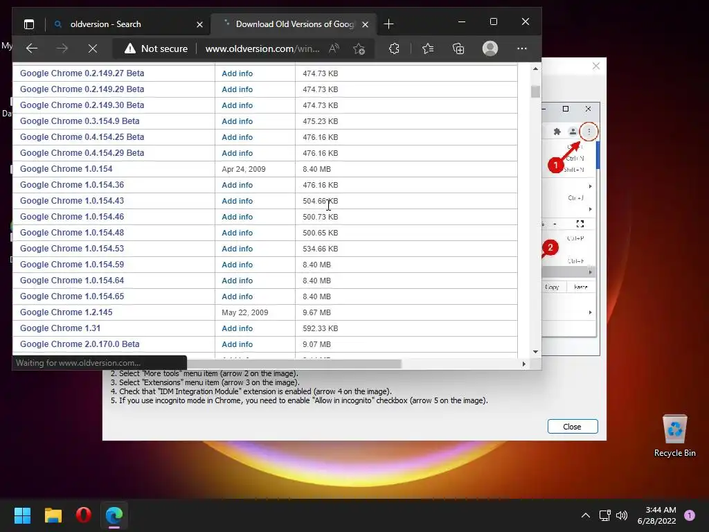Open Windows Start menu
The width and height of the screenshot is (709, 532).
click(22, 515)
